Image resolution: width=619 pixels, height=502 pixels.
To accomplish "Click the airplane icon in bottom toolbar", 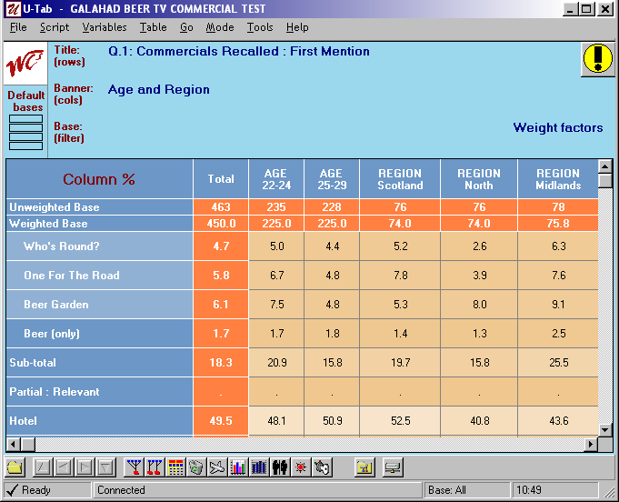I will (217, 467).
